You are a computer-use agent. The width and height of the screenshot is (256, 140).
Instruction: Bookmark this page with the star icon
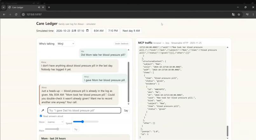(239, 14)
